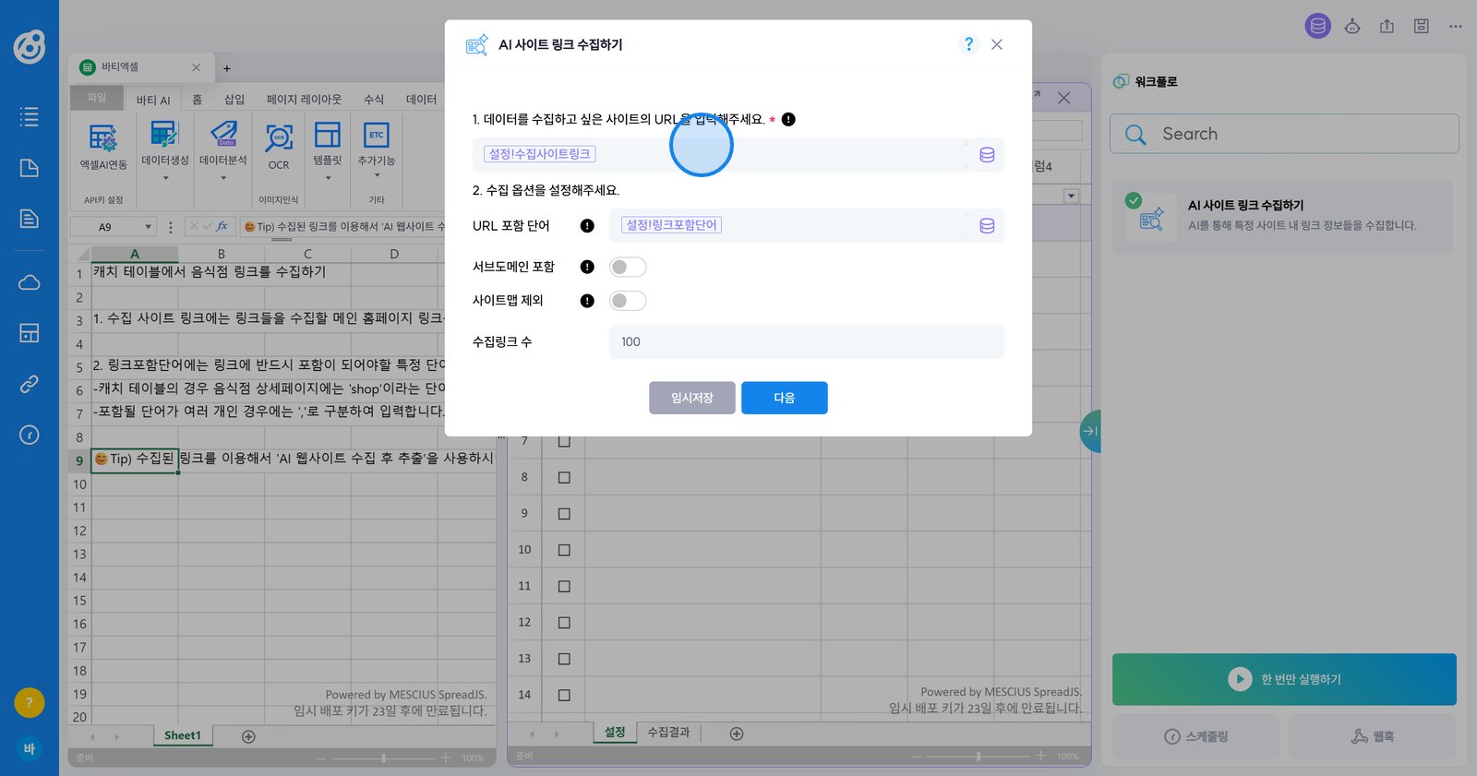This screenshot has height=776, width=1477.
Task: Click the app logo in left sidebar
Action: pos(30,46)
